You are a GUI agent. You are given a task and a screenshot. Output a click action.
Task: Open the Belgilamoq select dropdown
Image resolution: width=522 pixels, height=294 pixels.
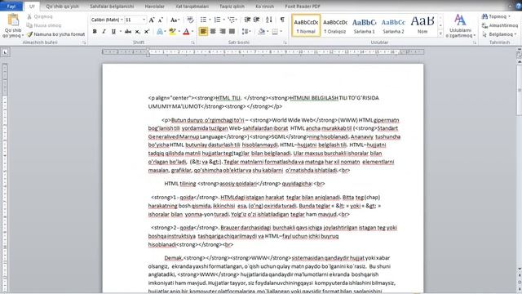(499, 34)
